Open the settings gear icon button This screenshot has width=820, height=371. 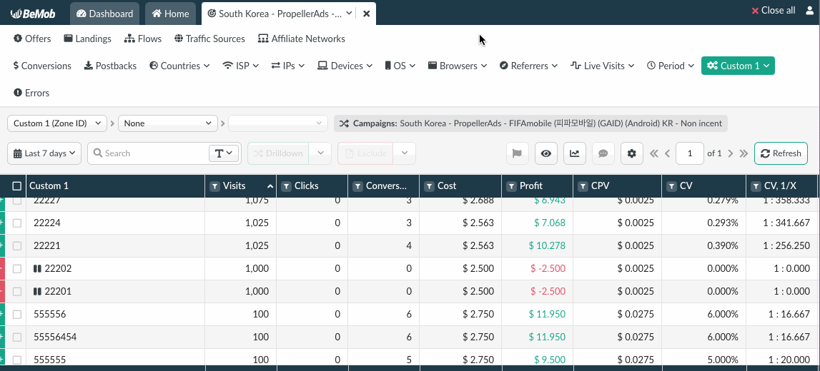[632, 153]
